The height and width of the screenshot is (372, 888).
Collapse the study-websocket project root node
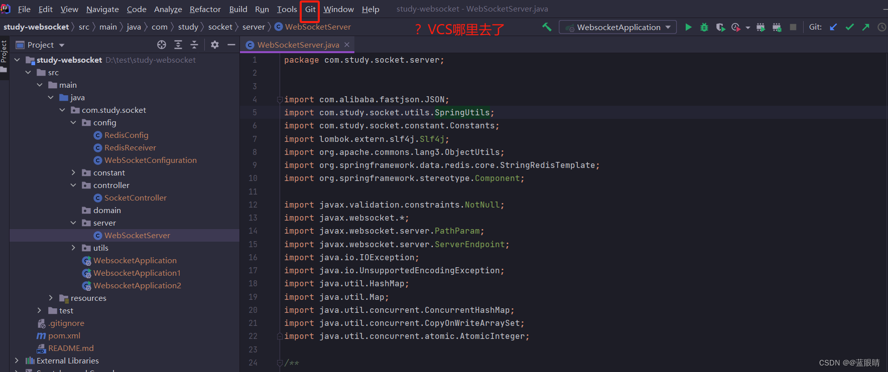point(17,60)
